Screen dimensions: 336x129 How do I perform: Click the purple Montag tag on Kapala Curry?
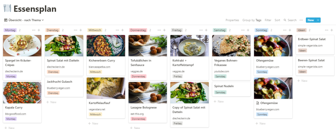[11, 119]
